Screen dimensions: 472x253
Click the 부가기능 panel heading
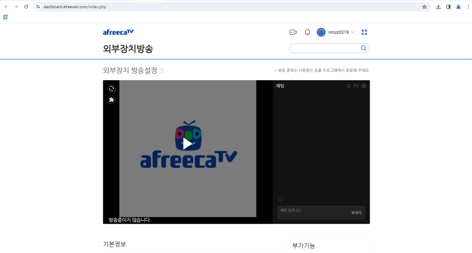tap(304, 246)
